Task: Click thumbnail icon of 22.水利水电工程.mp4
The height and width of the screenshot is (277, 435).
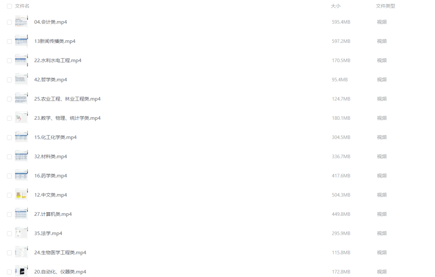Action: click(x=21, y=60)
